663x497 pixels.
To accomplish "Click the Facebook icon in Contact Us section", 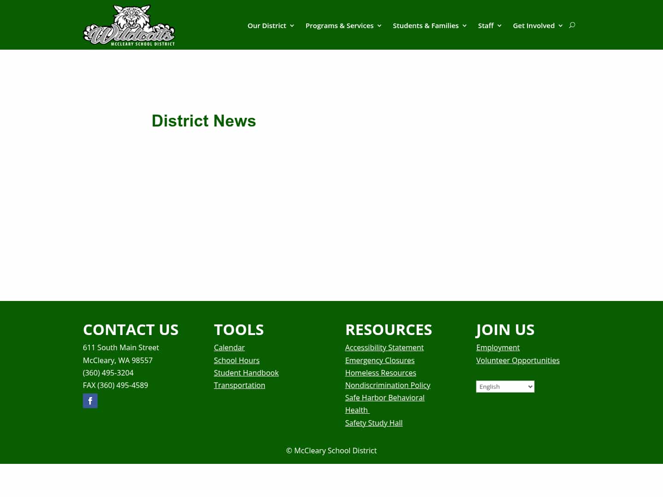I will tap(90, 401).
